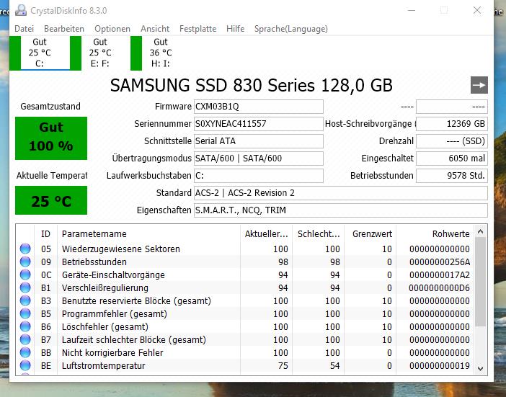Click the Aktueller column header
Viewport: 506px width, 397px height.
click(x=266, y=234)
